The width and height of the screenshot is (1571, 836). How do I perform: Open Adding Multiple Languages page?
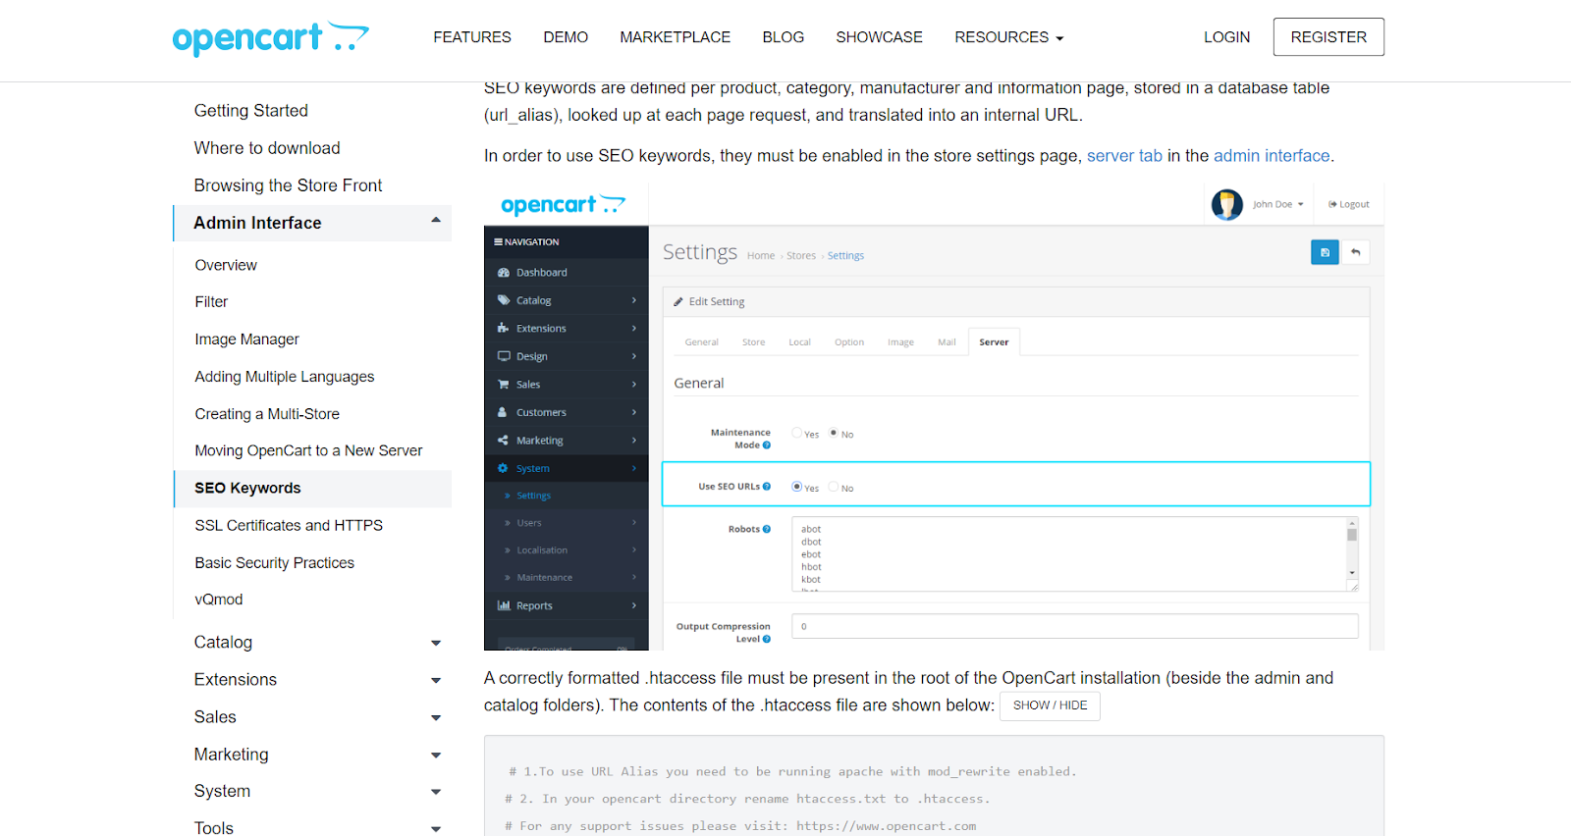coord(285,377)
